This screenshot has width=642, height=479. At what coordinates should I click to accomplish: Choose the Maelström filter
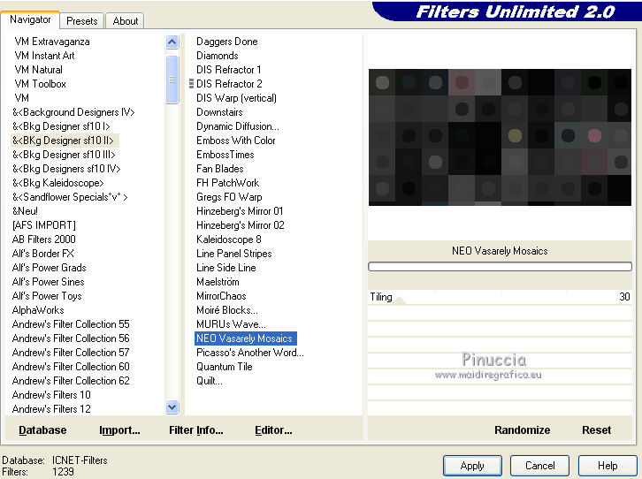(218, 281)
